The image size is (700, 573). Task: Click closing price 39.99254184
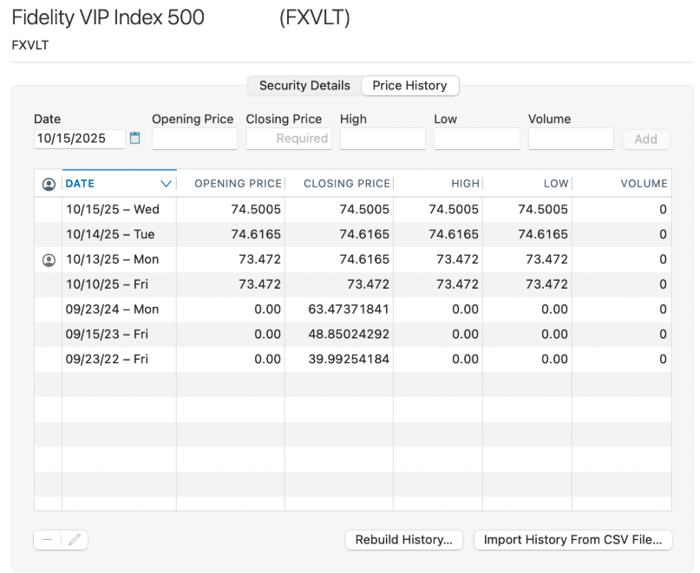pyautogui.click(x=349, y=359)
